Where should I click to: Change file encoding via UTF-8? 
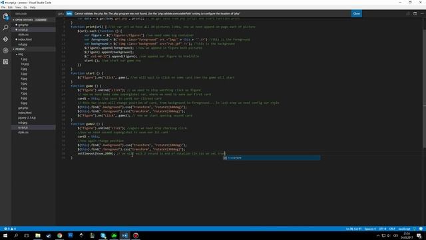(x=382, y=229)
